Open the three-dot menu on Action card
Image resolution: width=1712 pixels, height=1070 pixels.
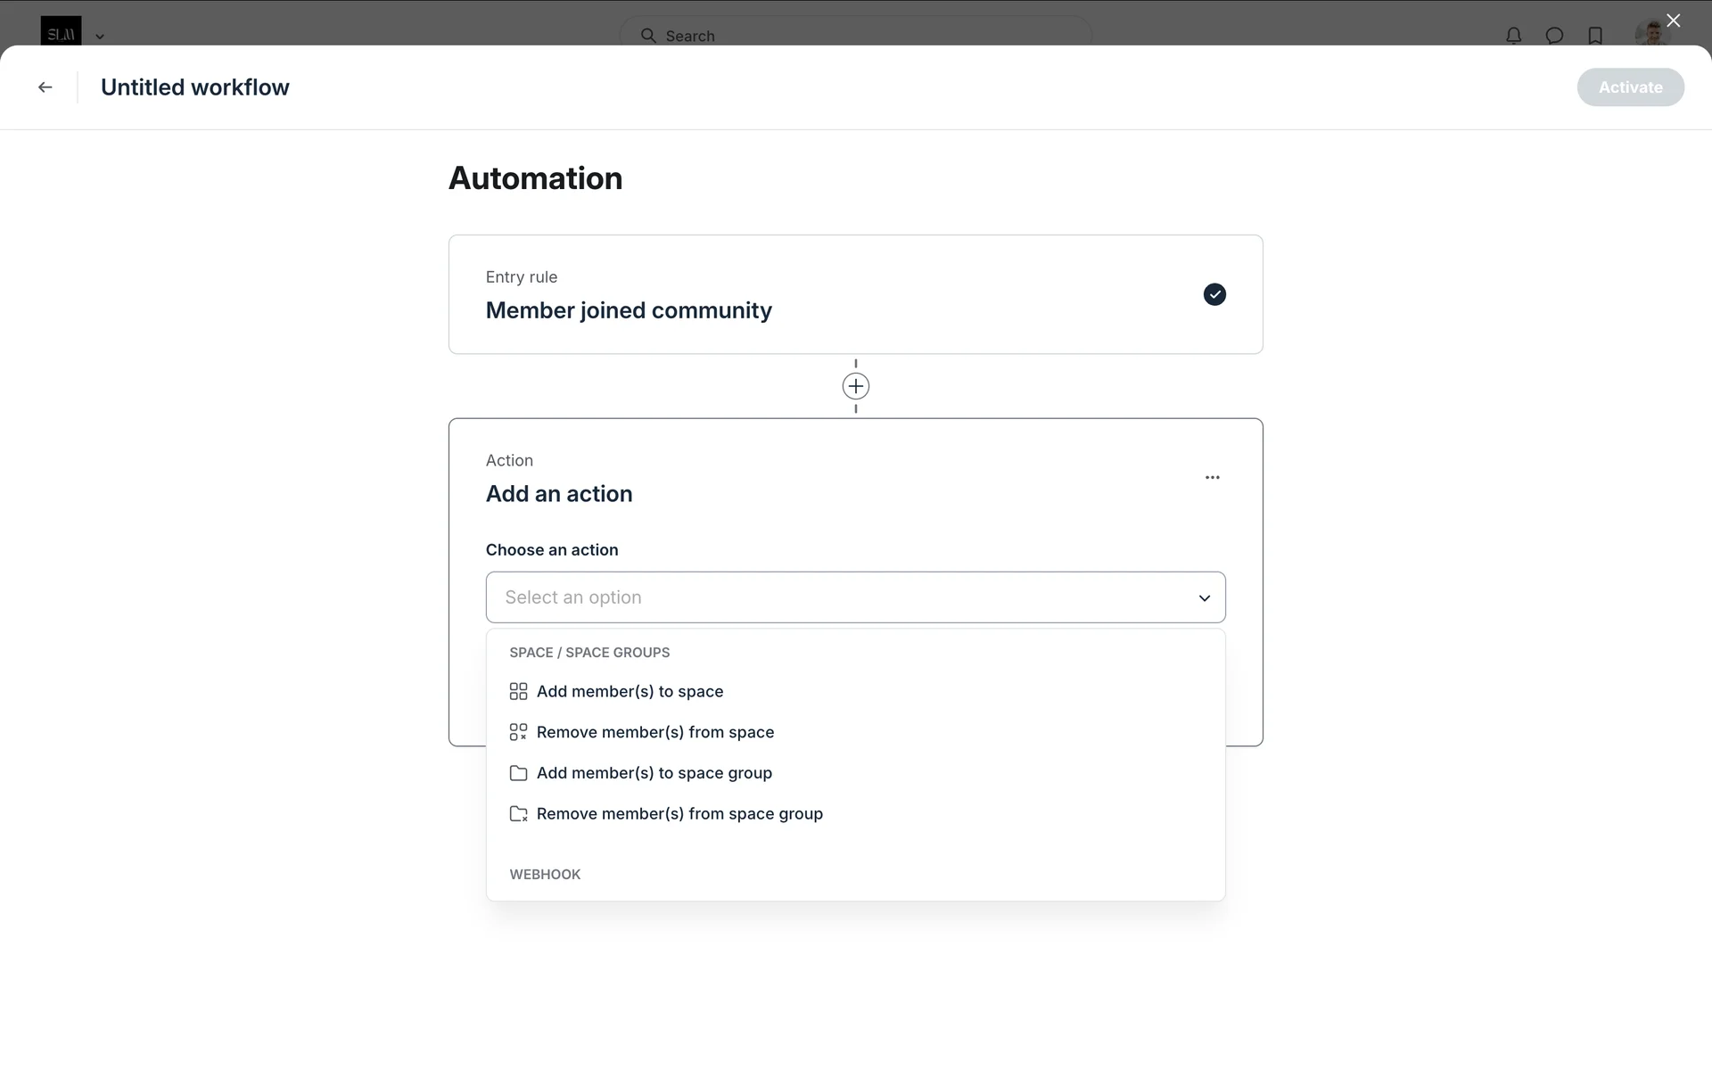click(x=1212, y=478)
